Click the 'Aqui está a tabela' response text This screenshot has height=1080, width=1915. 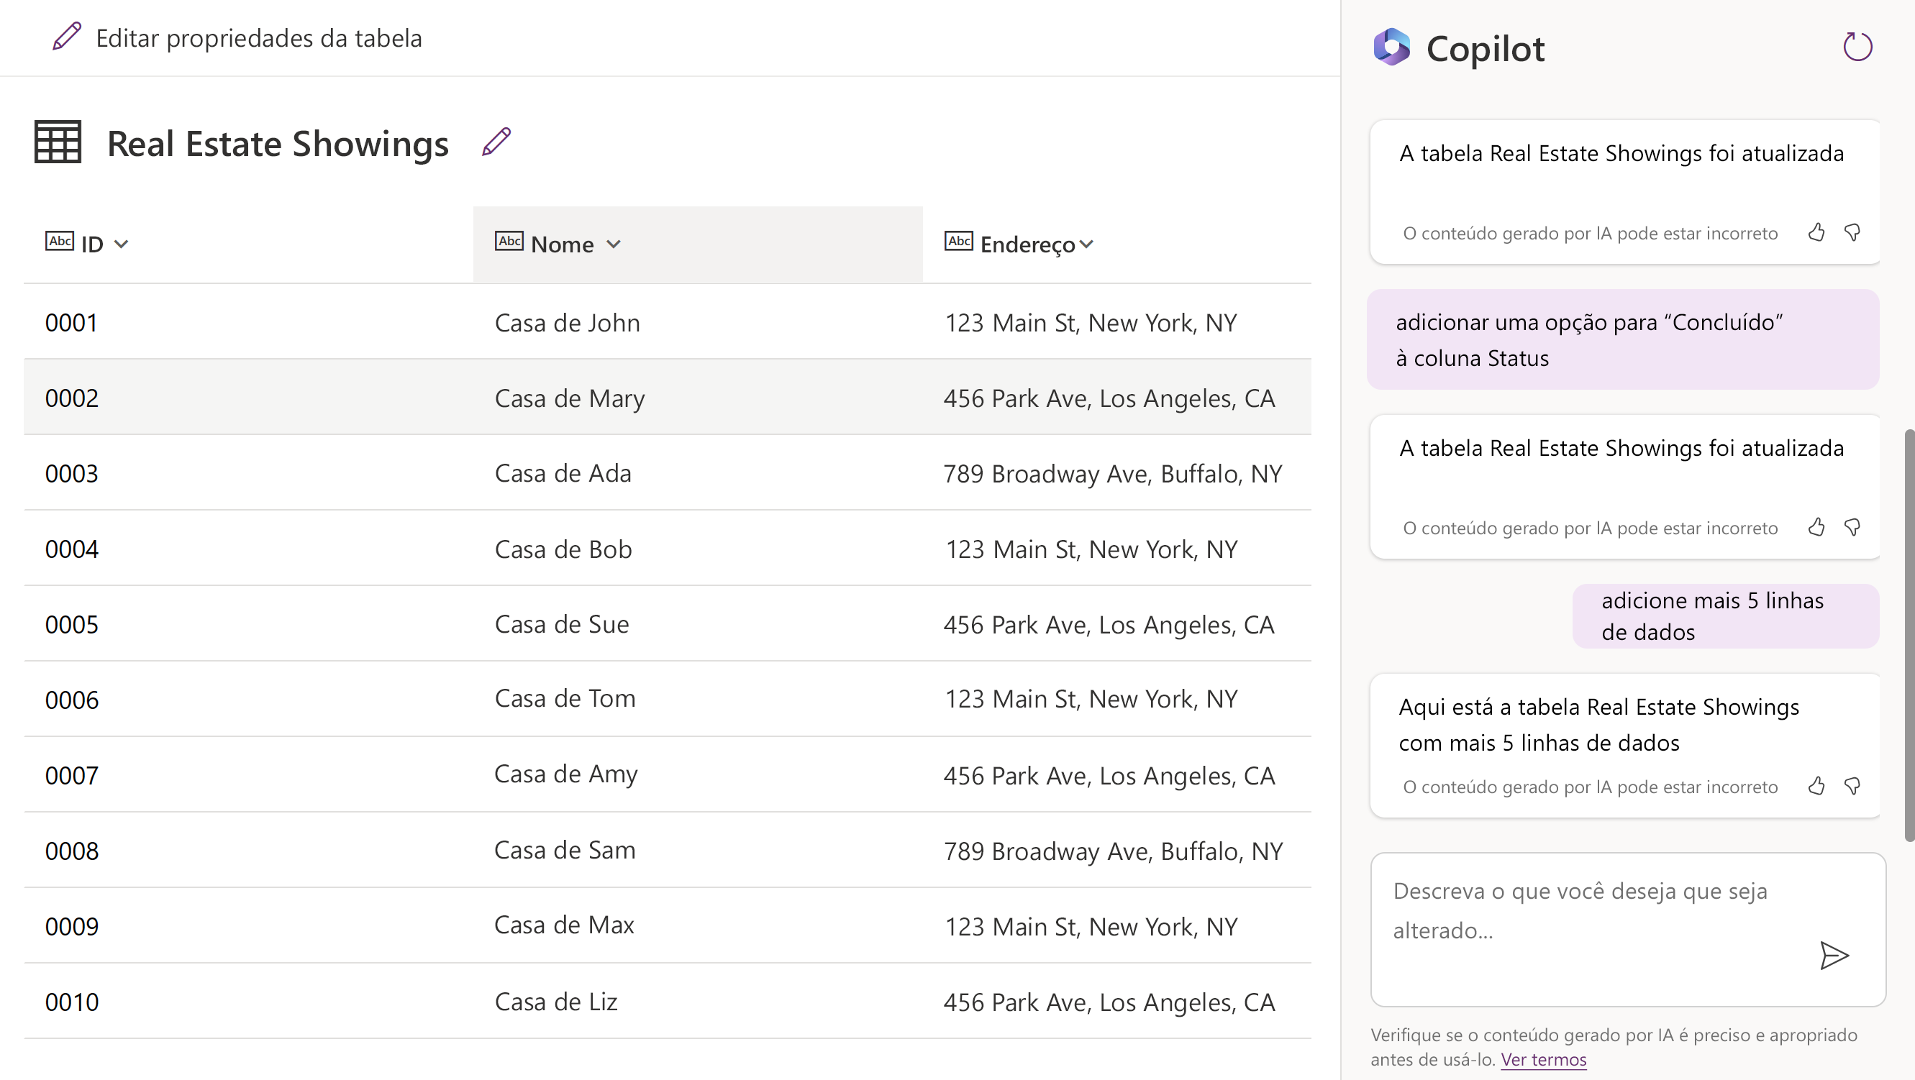pos(1598,724)
